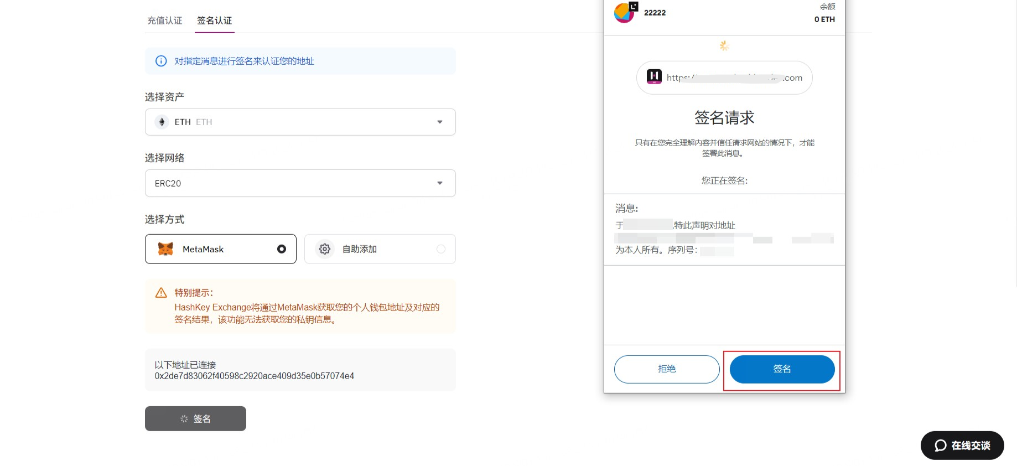This screenshot has height=466, width=1017.
Task: Choose the MetaMask method option
Action: click(221, 249)
